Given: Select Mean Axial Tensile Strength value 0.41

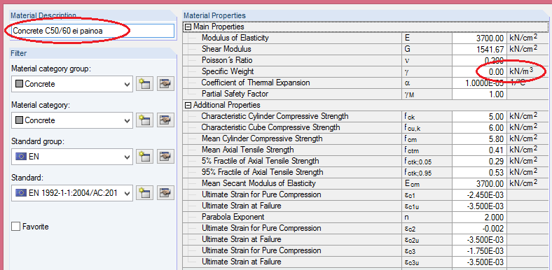Looking at the screenshot, I should point(480,150).
